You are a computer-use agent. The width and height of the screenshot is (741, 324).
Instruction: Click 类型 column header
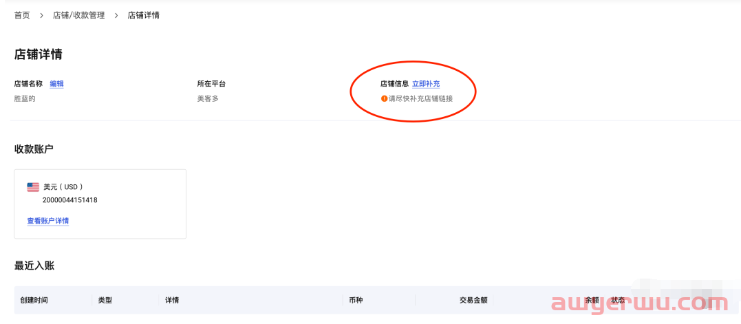[105, 300]
